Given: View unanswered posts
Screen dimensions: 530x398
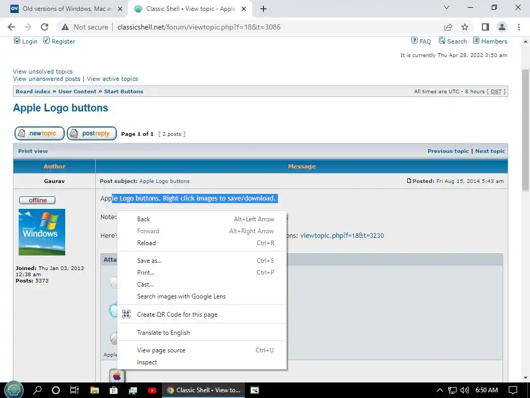Looking at the screenshot, I should pos(47,79).
